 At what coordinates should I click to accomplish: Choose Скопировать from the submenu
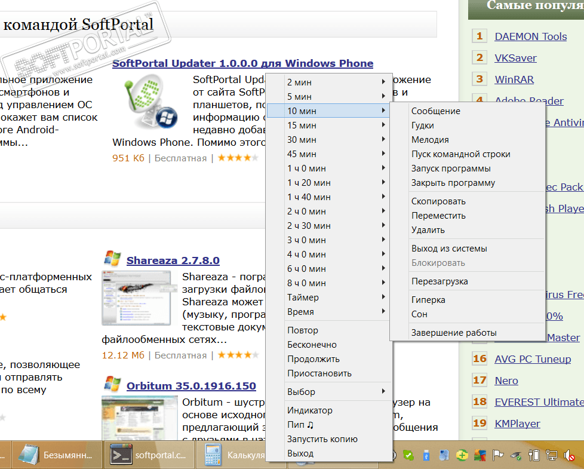[468, 201]
